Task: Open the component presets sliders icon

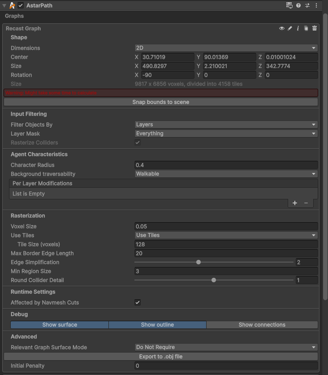Action: tap(307, 5)
